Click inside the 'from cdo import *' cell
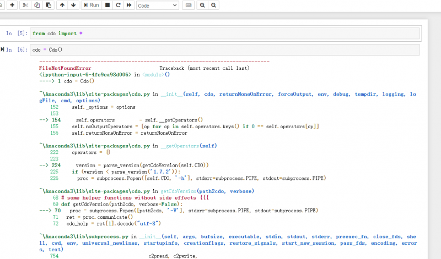The height and width of the screenshot is (259, 441). pyautogui.click(x=220, y=34)
